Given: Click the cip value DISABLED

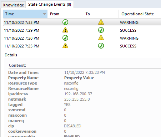Looking at the screenshot, I should 72,126.
